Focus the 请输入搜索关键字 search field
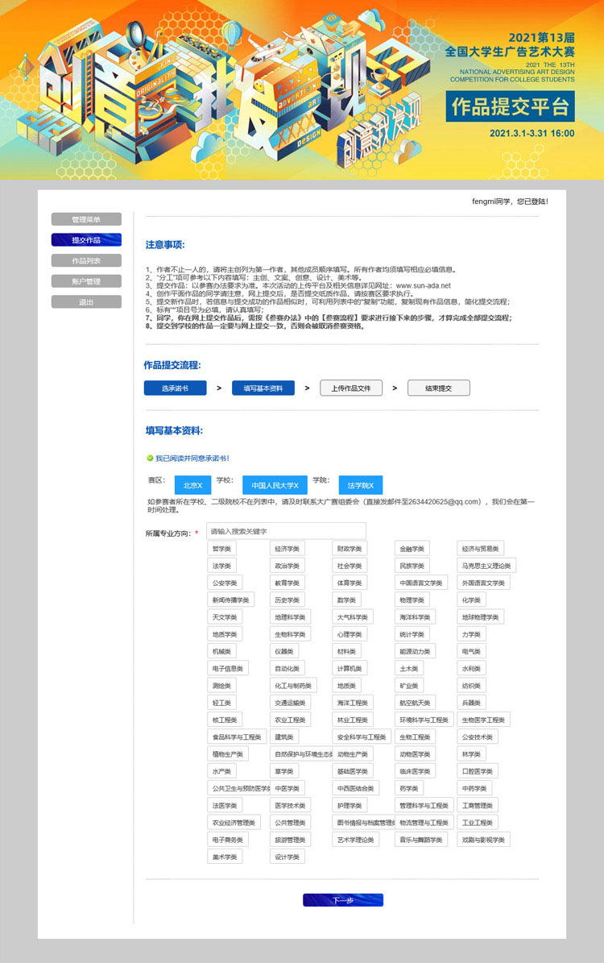 tap(286, 531)
